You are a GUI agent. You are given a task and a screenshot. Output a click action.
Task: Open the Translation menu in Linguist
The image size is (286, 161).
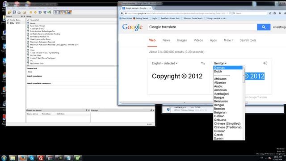(x=22, y=8)
